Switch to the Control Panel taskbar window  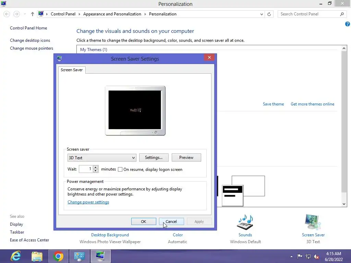[79, 256]
